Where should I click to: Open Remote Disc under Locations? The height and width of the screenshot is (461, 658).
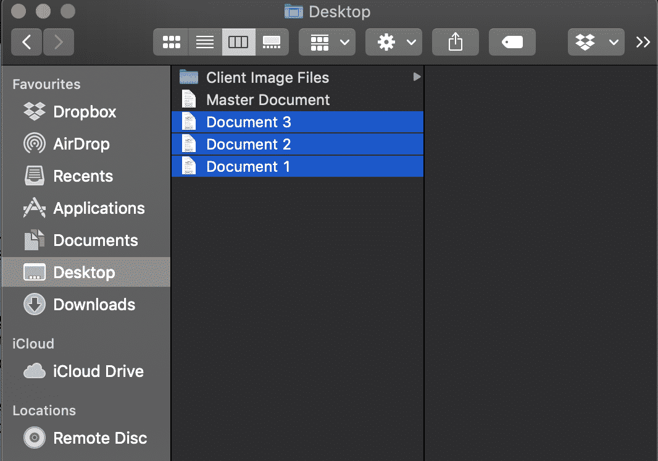coord(99,438)
